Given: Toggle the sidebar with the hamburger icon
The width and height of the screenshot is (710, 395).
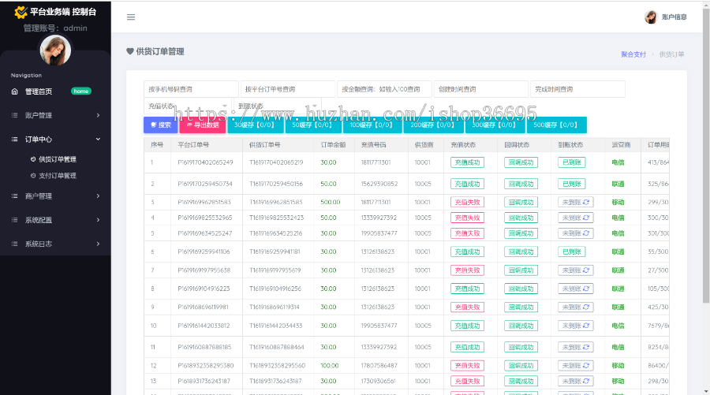Looking at the screenshot, I should tap(131, 17).
